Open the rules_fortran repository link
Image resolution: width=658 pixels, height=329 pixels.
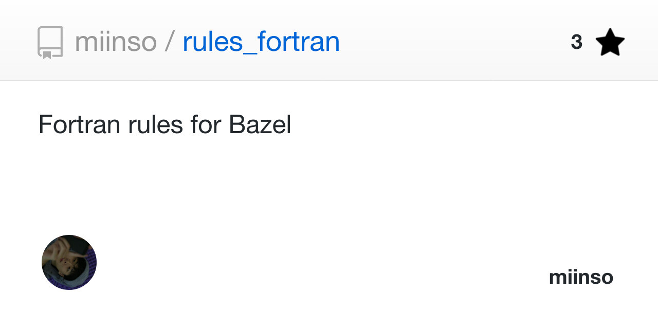(x=261, y=42)
